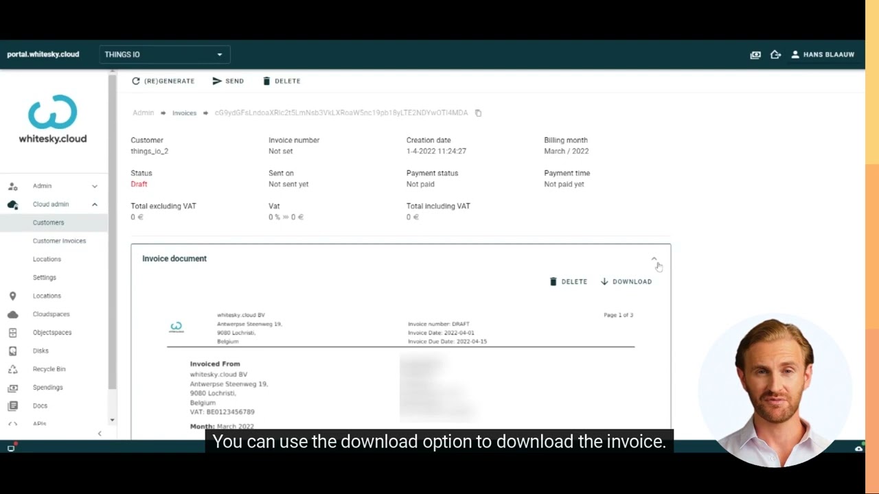
Task: Click the Docs icon in the sidebar
Action: click(12, 405)
